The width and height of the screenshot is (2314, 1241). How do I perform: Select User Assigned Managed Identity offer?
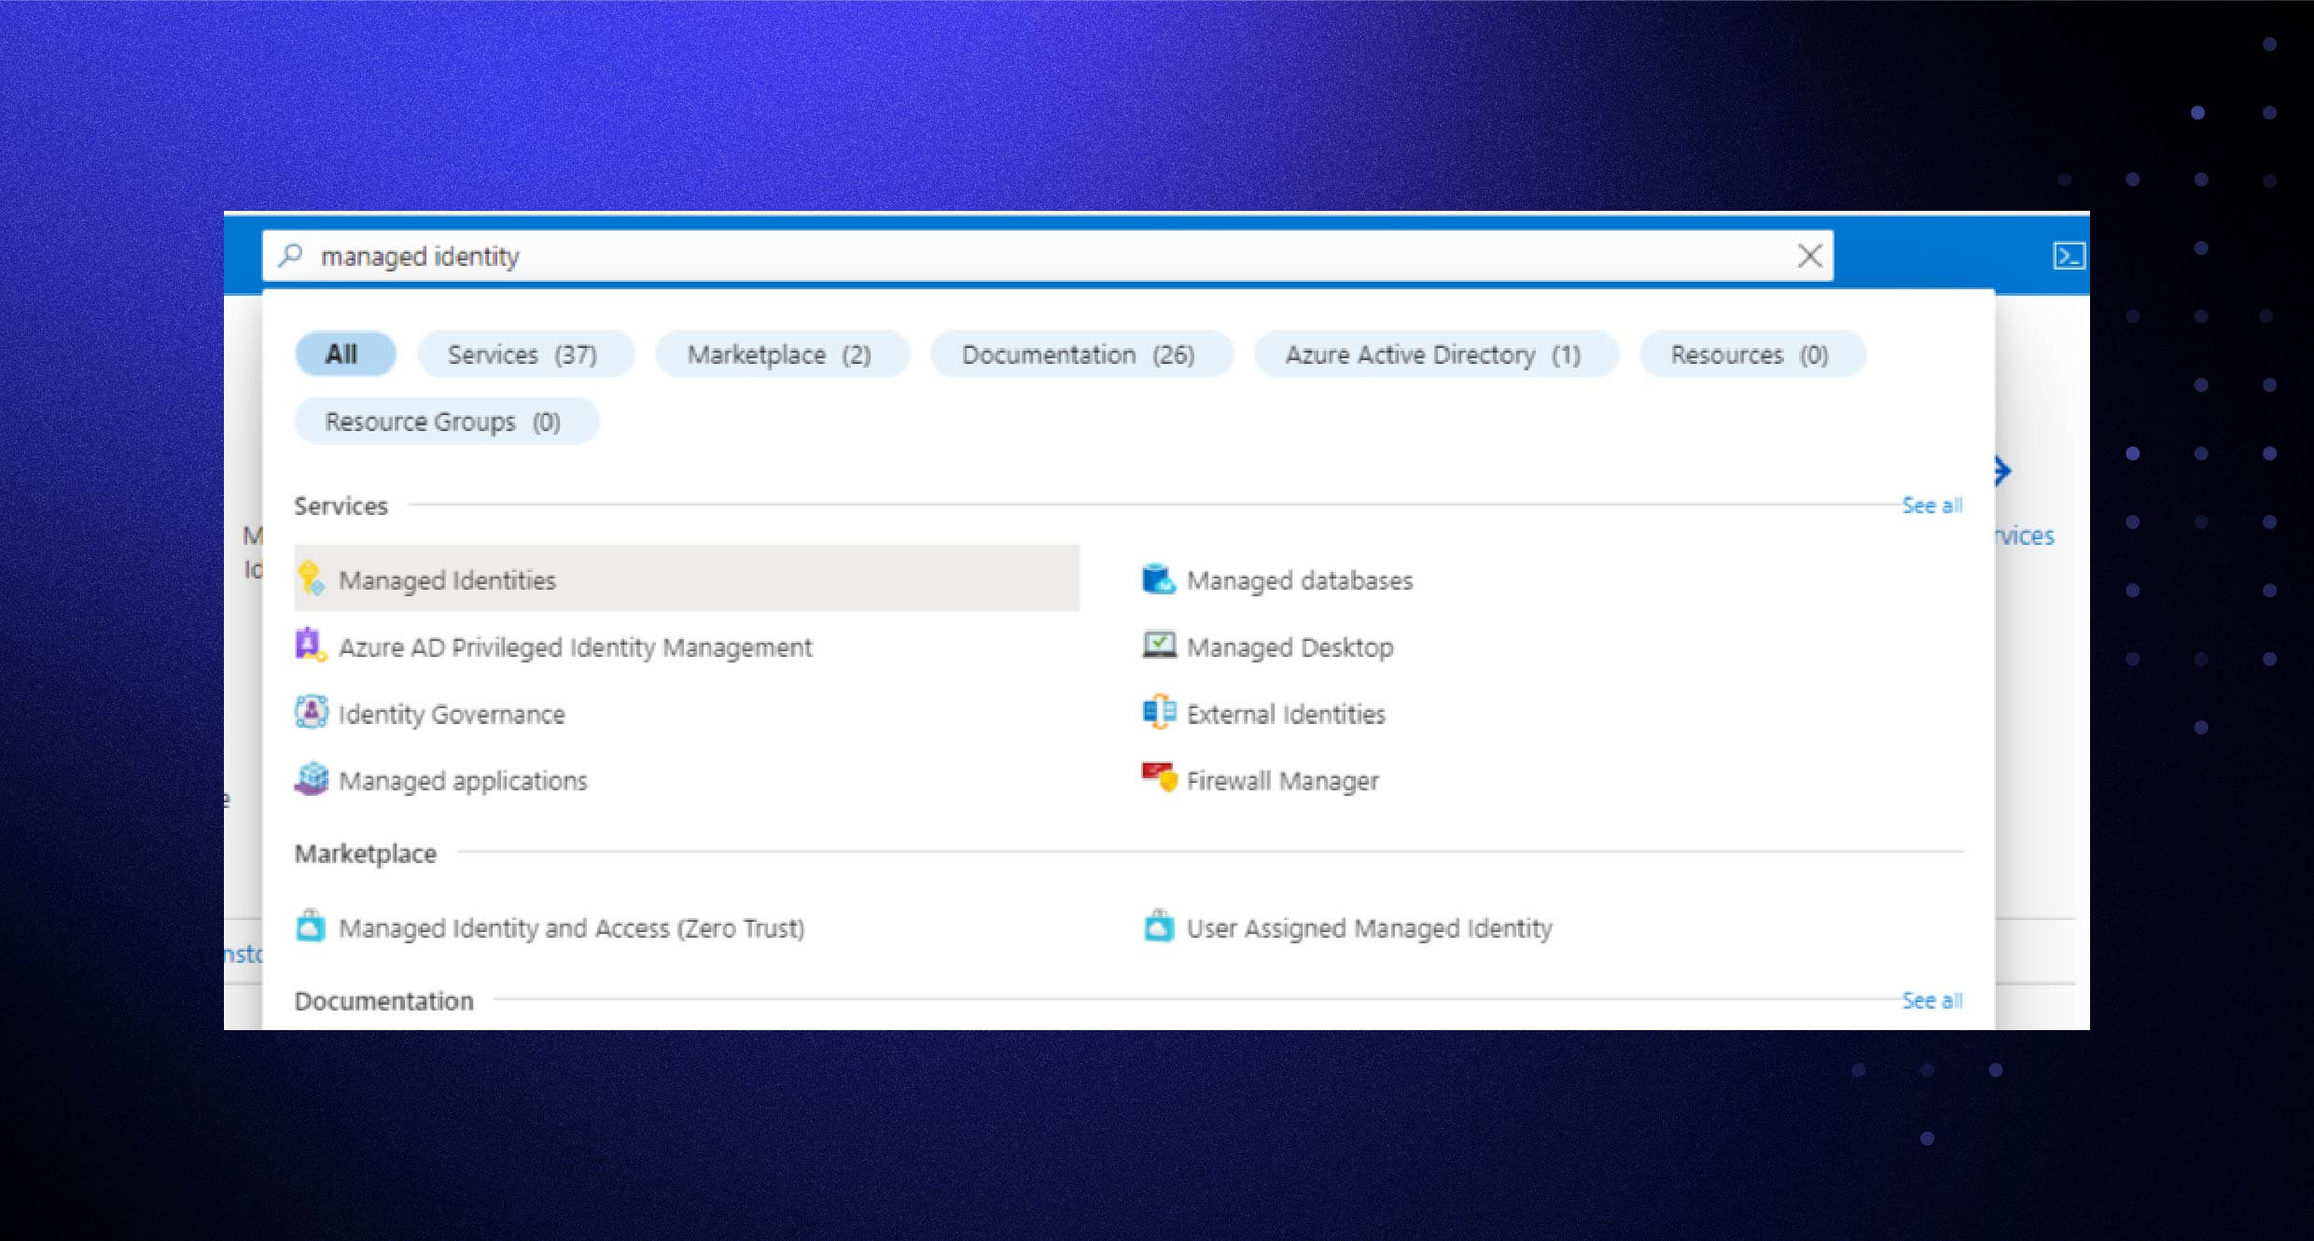click(1368, 927)
